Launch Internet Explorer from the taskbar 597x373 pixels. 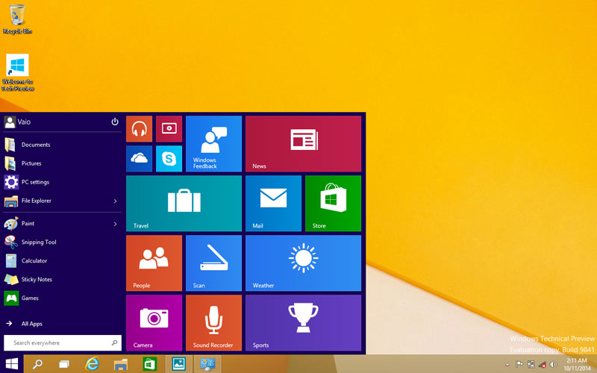pyautogui.click(x=92, y=364)
